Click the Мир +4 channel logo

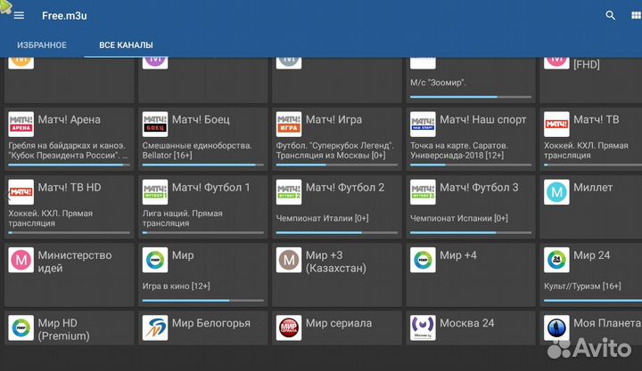tap(423, 260)
